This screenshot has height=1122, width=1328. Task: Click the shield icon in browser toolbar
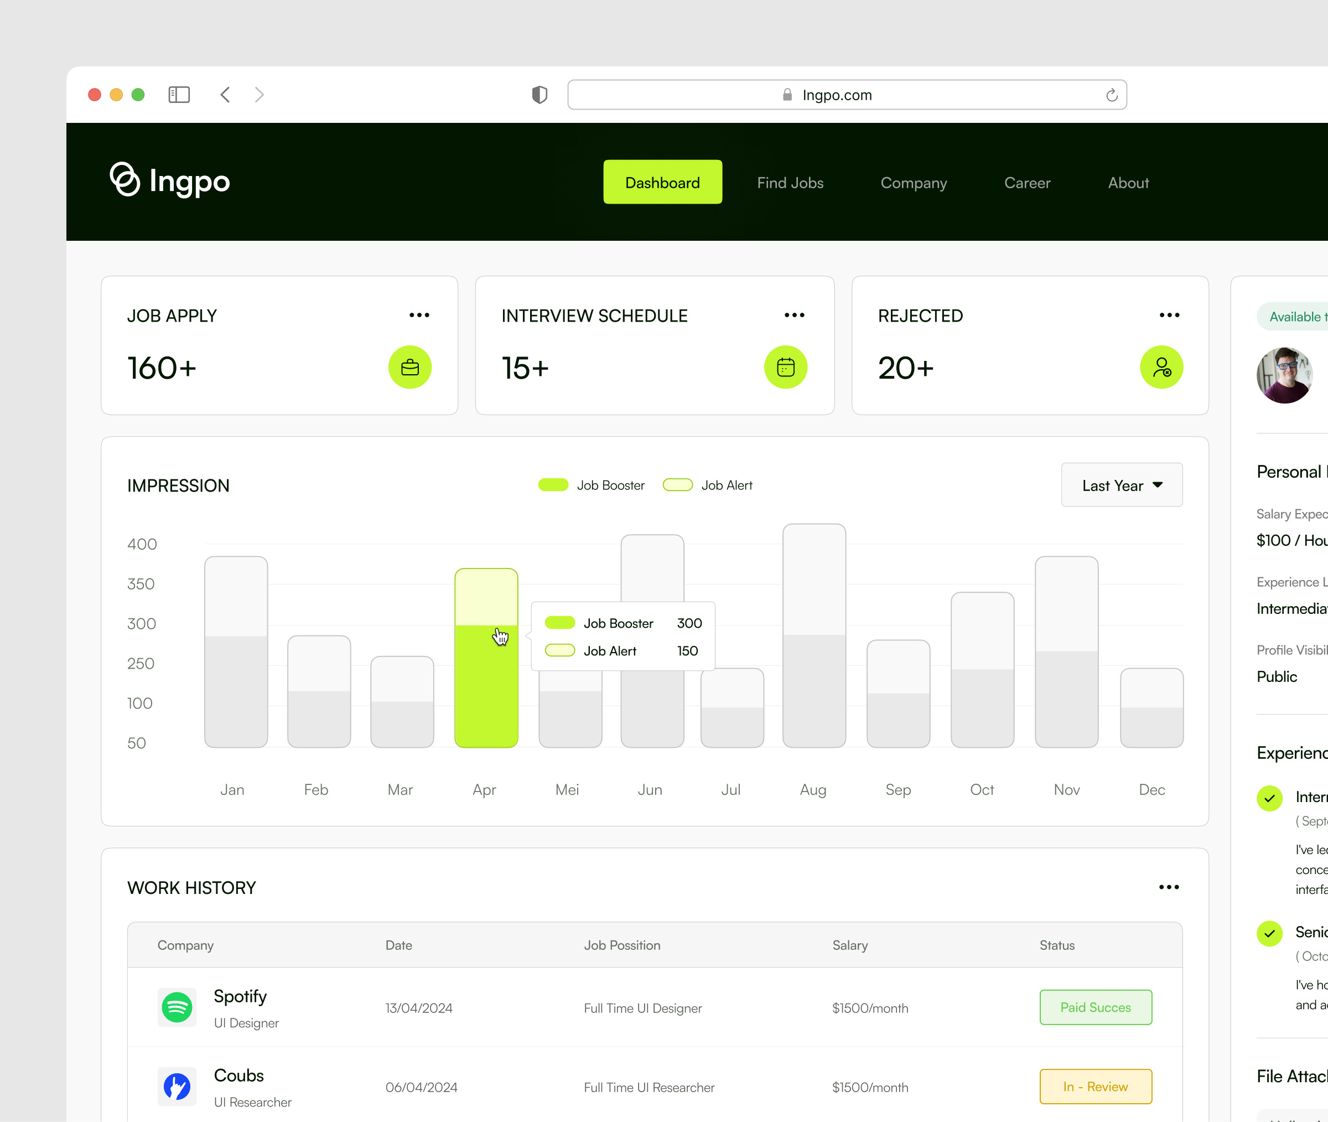click(538, 94)
